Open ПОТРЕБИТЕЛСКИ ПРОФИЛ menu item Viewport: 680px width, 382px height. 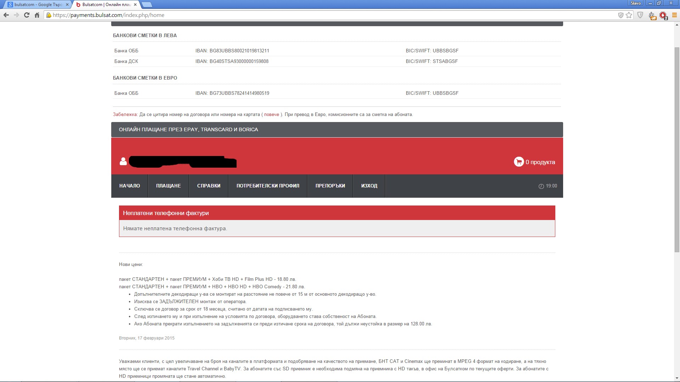(x=268, y=186)
